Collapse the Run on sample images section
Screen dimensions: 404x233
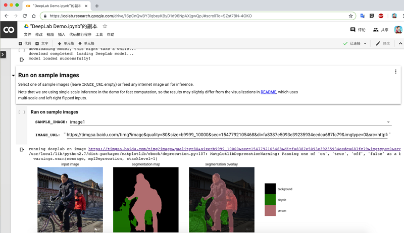coord(13,75)
